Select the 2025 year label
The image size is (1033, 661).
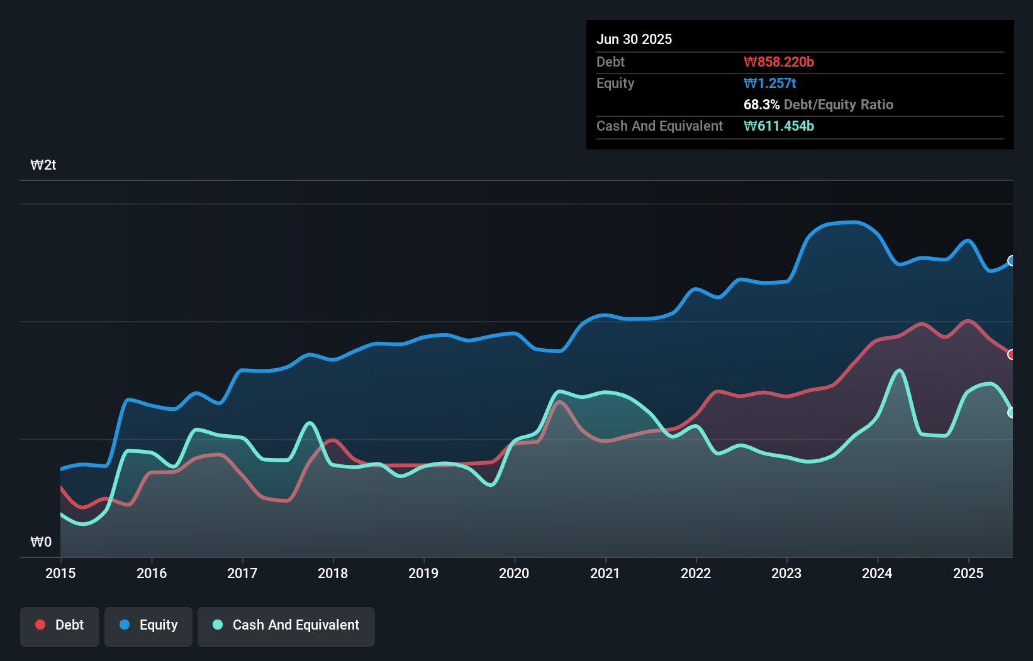tap(968, 573)
